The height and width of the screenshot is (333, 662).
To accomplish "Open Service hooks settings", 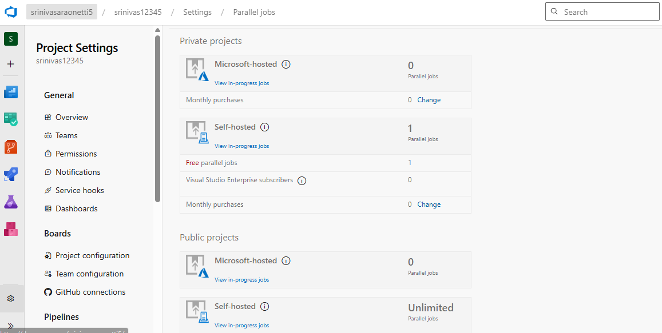I will [x=80, y=190].
